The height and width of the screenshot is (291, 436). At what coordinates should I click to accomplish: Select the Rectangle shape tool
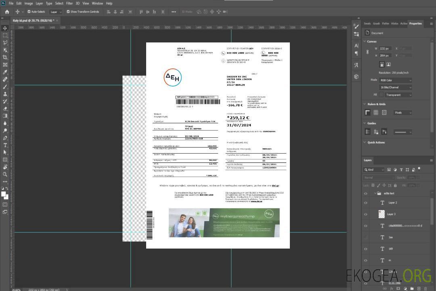[5, 160]
